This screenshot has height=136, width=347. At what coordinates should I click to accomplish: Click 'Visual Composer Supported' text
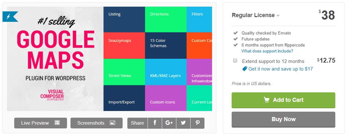click(x=52, y=95)
